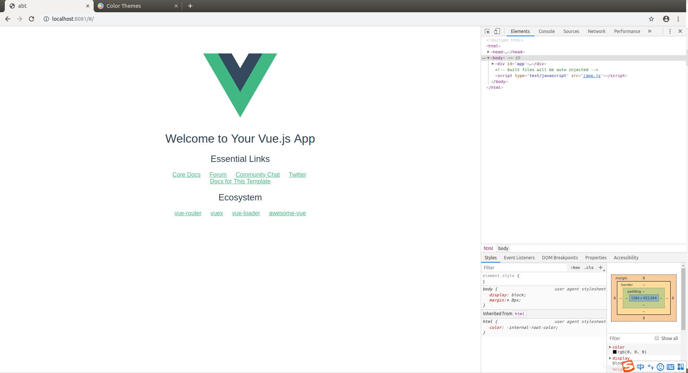Open the /app.js script source link
The width and height of the screenshot is (688, 373).
tap(592, 76)
